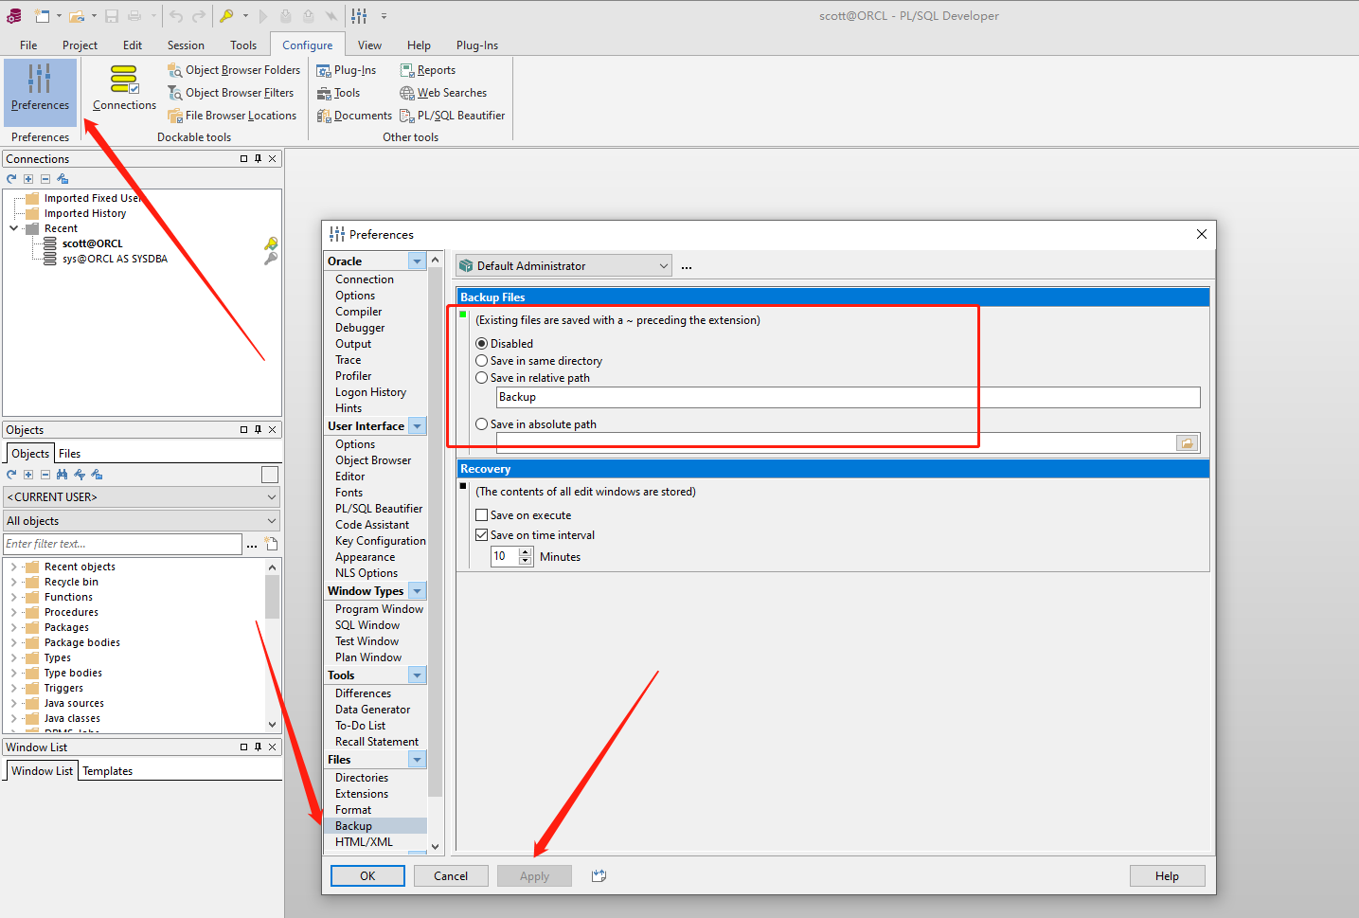
Task: Configure PL/SQL Beautifier from the ribbon
Action: point(453,116)
